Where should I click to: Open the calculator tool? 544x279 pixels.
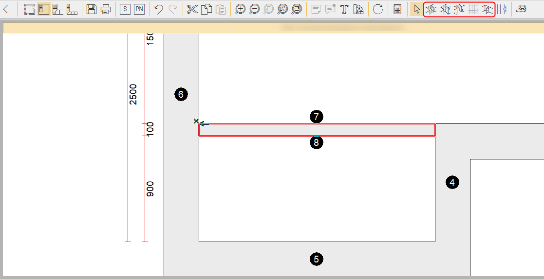point(397,9)
